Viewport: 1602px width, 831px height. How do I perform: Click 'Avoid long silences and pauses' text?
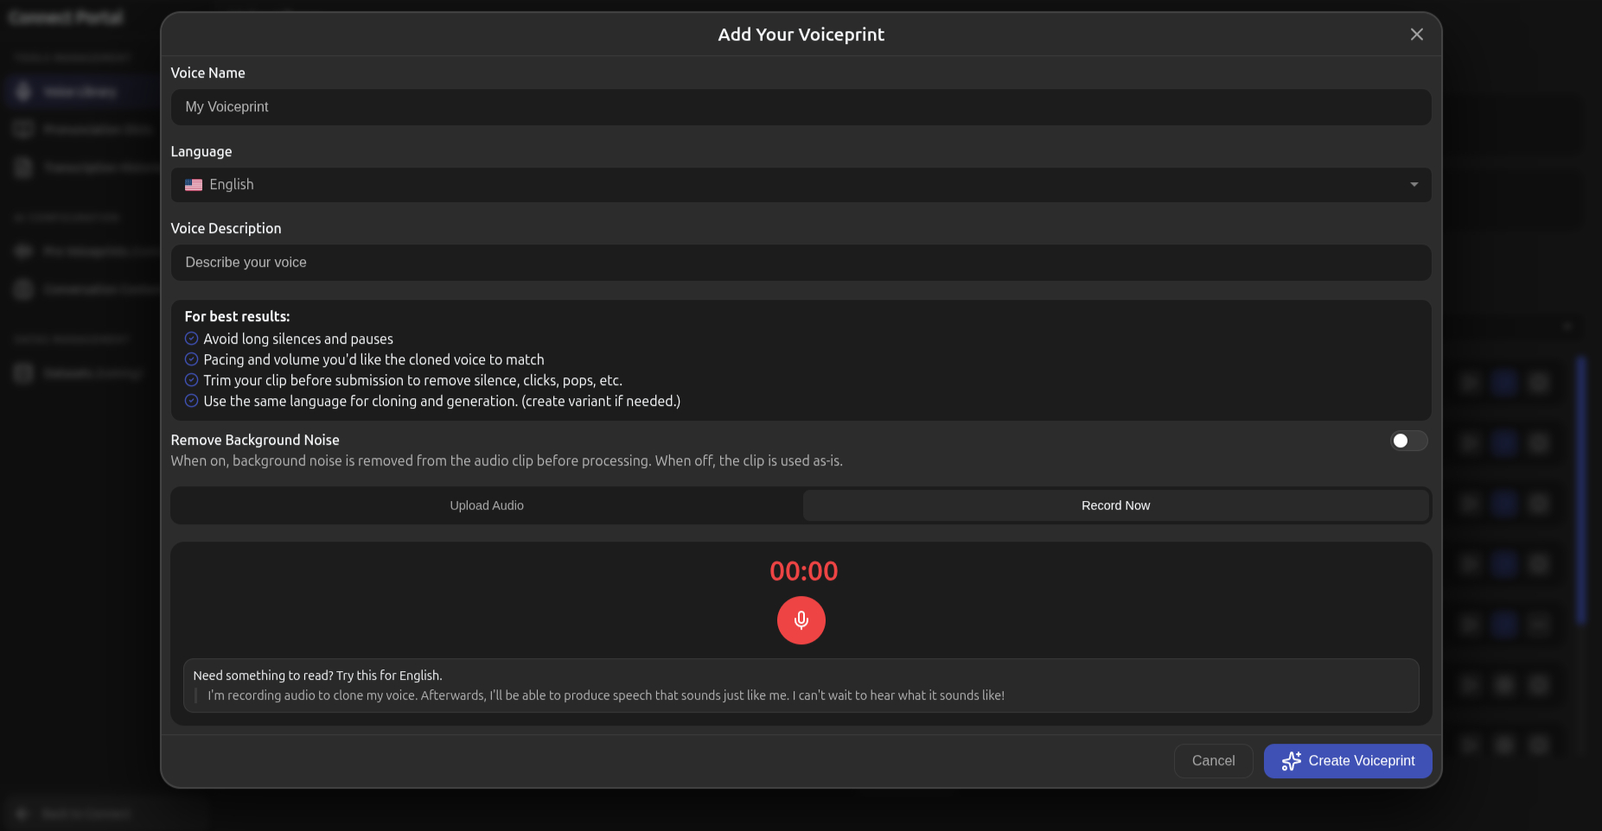(x=298, y=339)
